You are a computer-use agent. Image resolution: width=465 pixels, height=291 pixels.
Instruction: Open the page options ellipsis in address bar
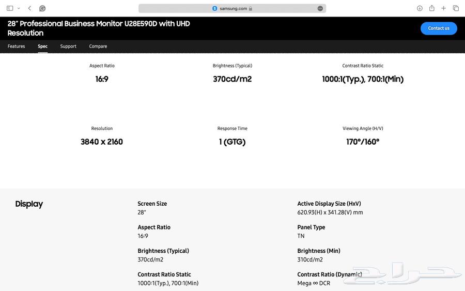click(320, 9)
